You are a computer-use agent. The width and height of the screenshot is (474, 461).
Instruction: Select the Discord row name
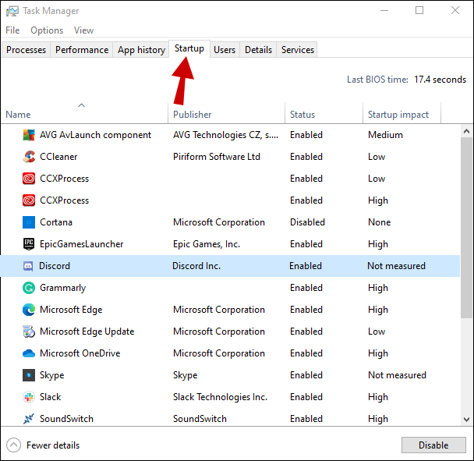pyautogui.click(x=55, y=266)
